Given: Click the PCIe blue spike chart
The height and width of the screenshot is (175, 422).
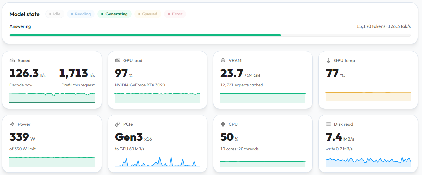Looking at the screenshot, I should [x=157, y=161].
